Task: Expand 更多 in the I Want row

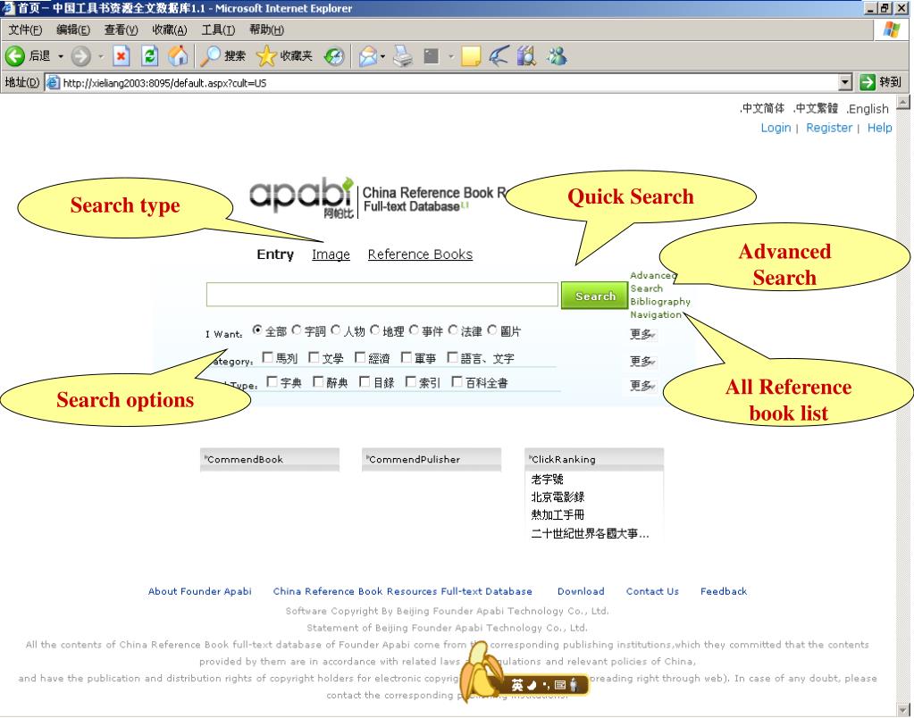Action: (x=642, y=334)
